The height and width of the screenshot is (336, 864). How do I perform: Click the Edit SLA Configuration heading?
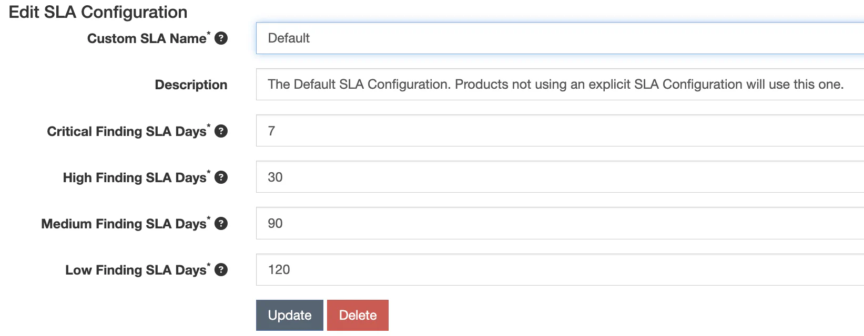[98, 12]
